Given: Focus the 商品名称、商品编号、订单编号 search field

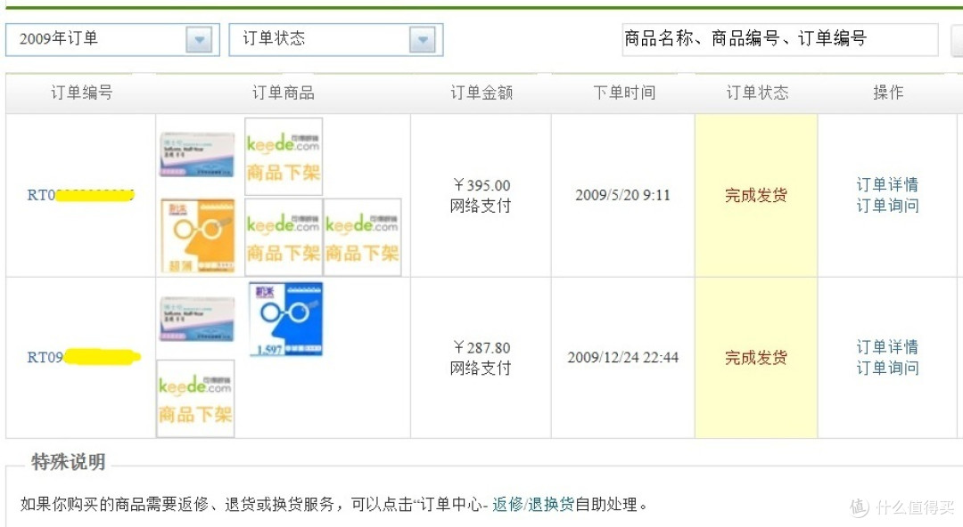Looking at the screenshot, I should coord(780,39).
